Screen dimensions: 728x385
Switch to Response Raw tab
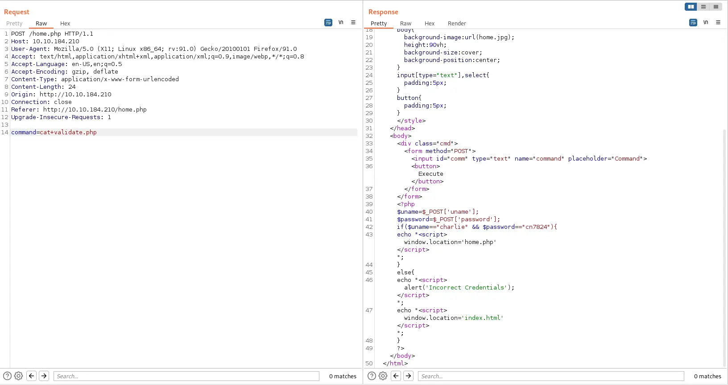(x=405, y=24)
